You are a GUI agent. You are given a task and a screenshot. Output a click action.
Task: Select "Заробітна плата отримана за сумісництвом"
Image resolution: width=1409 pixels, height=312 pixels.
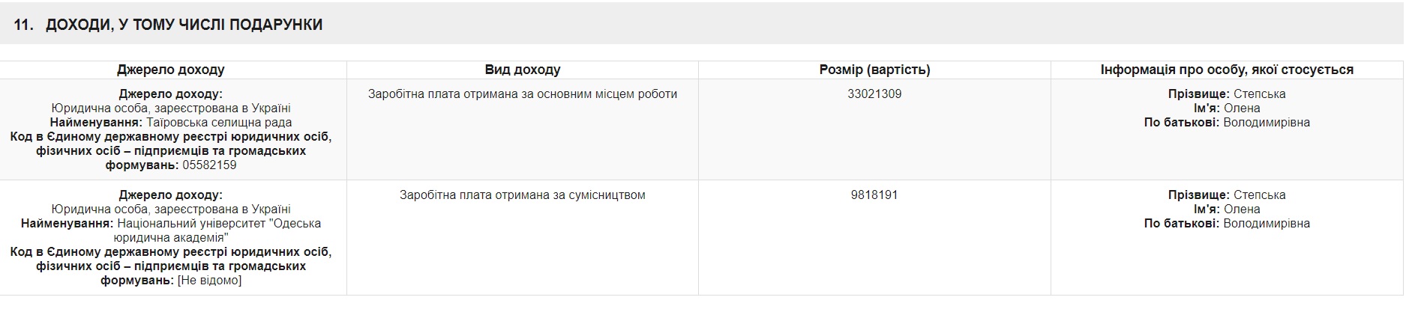click(x=522, y=195)
